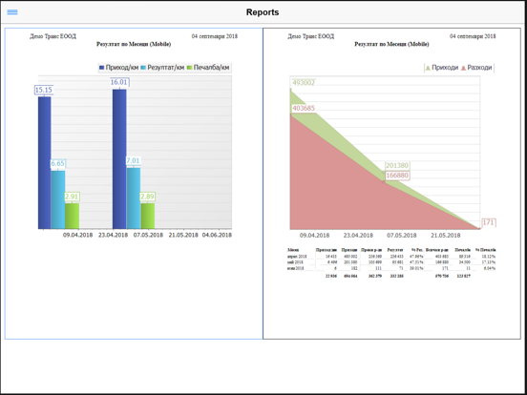Click the 2.91 bar value label

tap(72, 197)
